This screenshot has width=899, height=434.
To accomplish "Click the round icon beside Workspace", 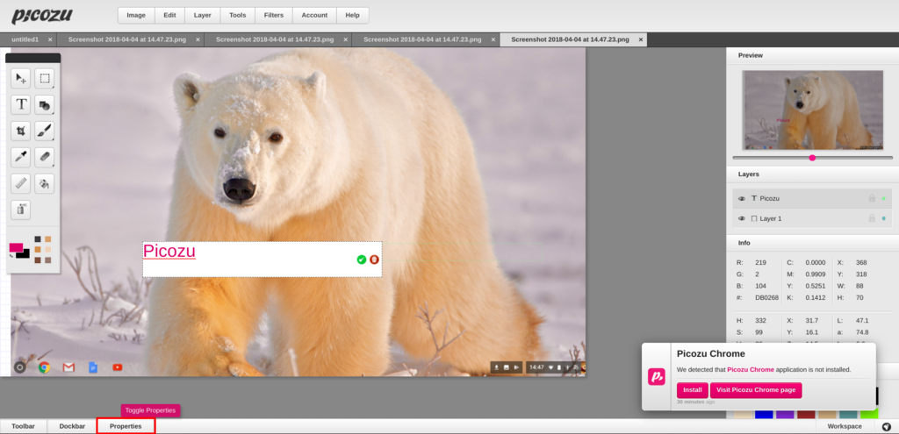I will pos(887,427).
